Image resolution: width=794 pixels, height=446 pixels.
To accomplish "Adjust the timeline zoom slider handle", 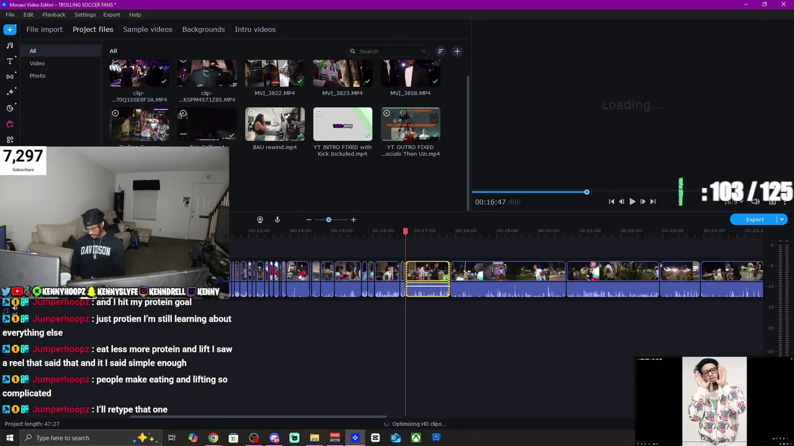I will [x=329, y=219].
